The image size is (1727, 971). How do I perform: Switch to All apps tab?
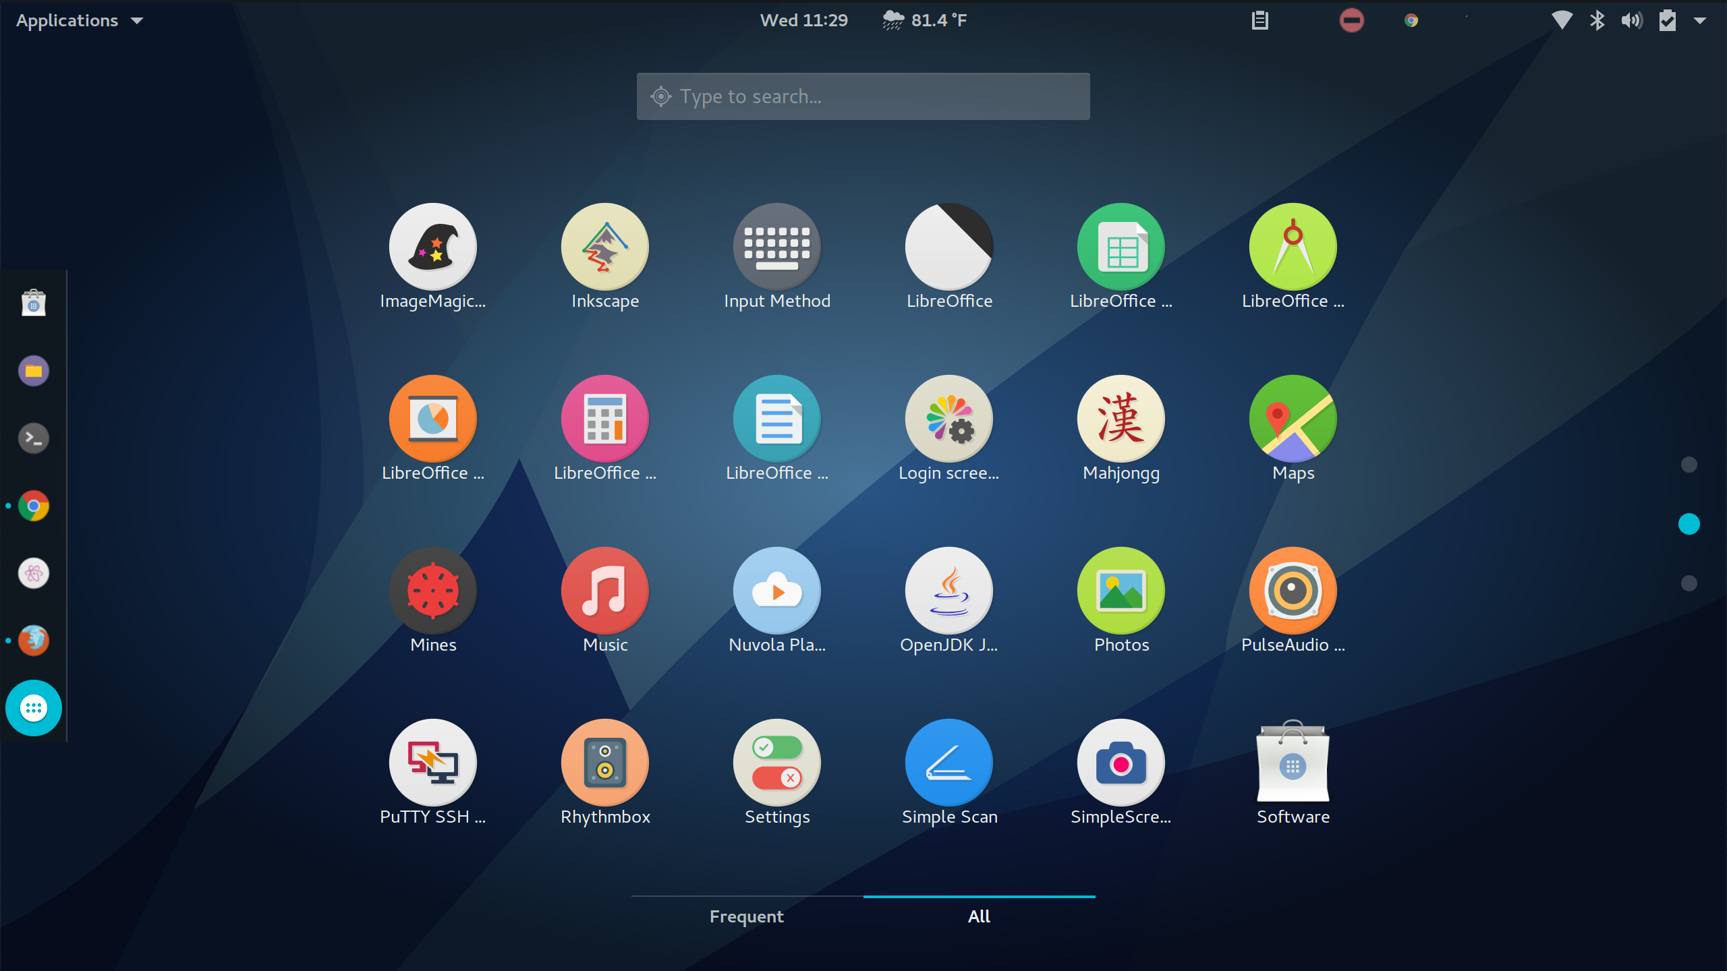click(979, 916)
